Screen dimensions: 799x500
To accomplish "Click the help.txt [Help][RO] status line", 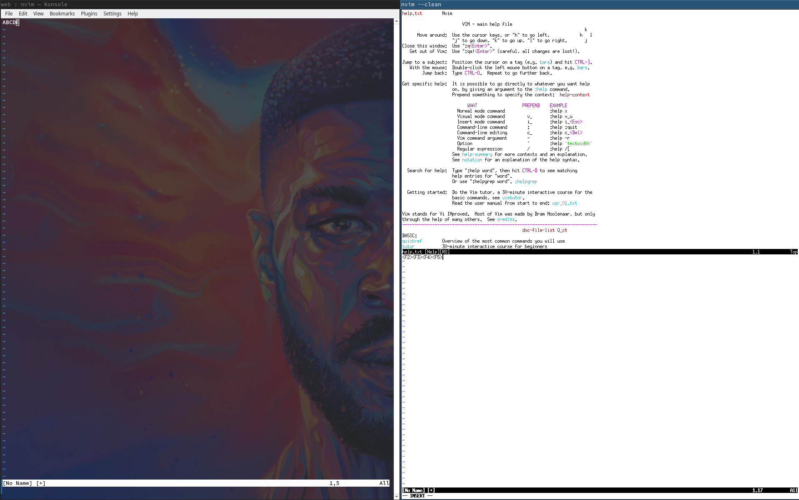I will (425, 252).
